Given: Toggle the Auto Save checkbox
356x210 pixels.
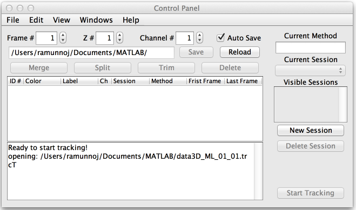Looking at the screenshot, I should point(220,38).
